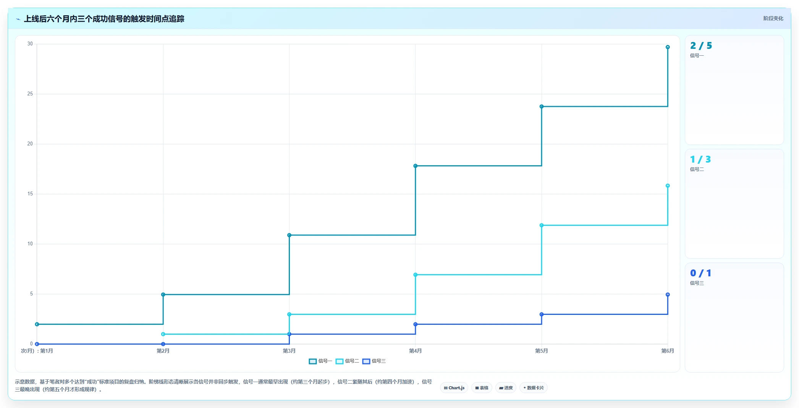Click the 第2月 x-axis label
799x408 pixels.
pos(163,351)
